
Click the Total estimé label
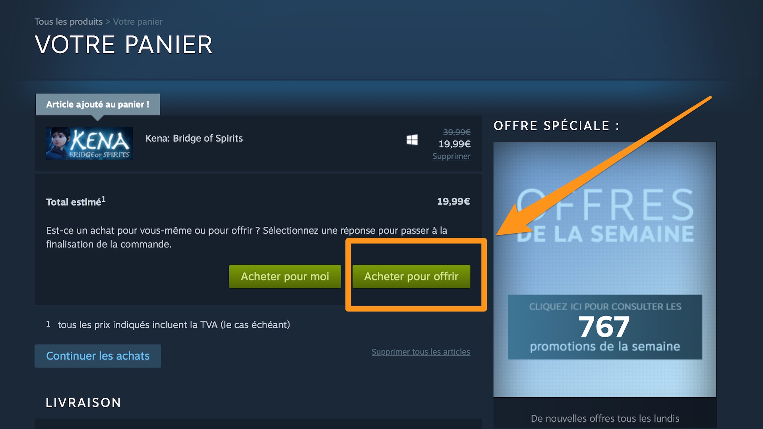coord(76,201)
